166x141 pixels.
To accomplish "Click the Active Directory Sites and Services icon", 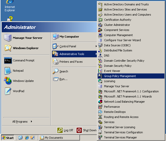I will [x=100, y=9].
